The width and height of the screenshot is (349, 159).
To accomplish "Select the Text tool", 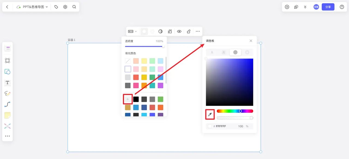I will pyautogui.click(x=7, y=82).
